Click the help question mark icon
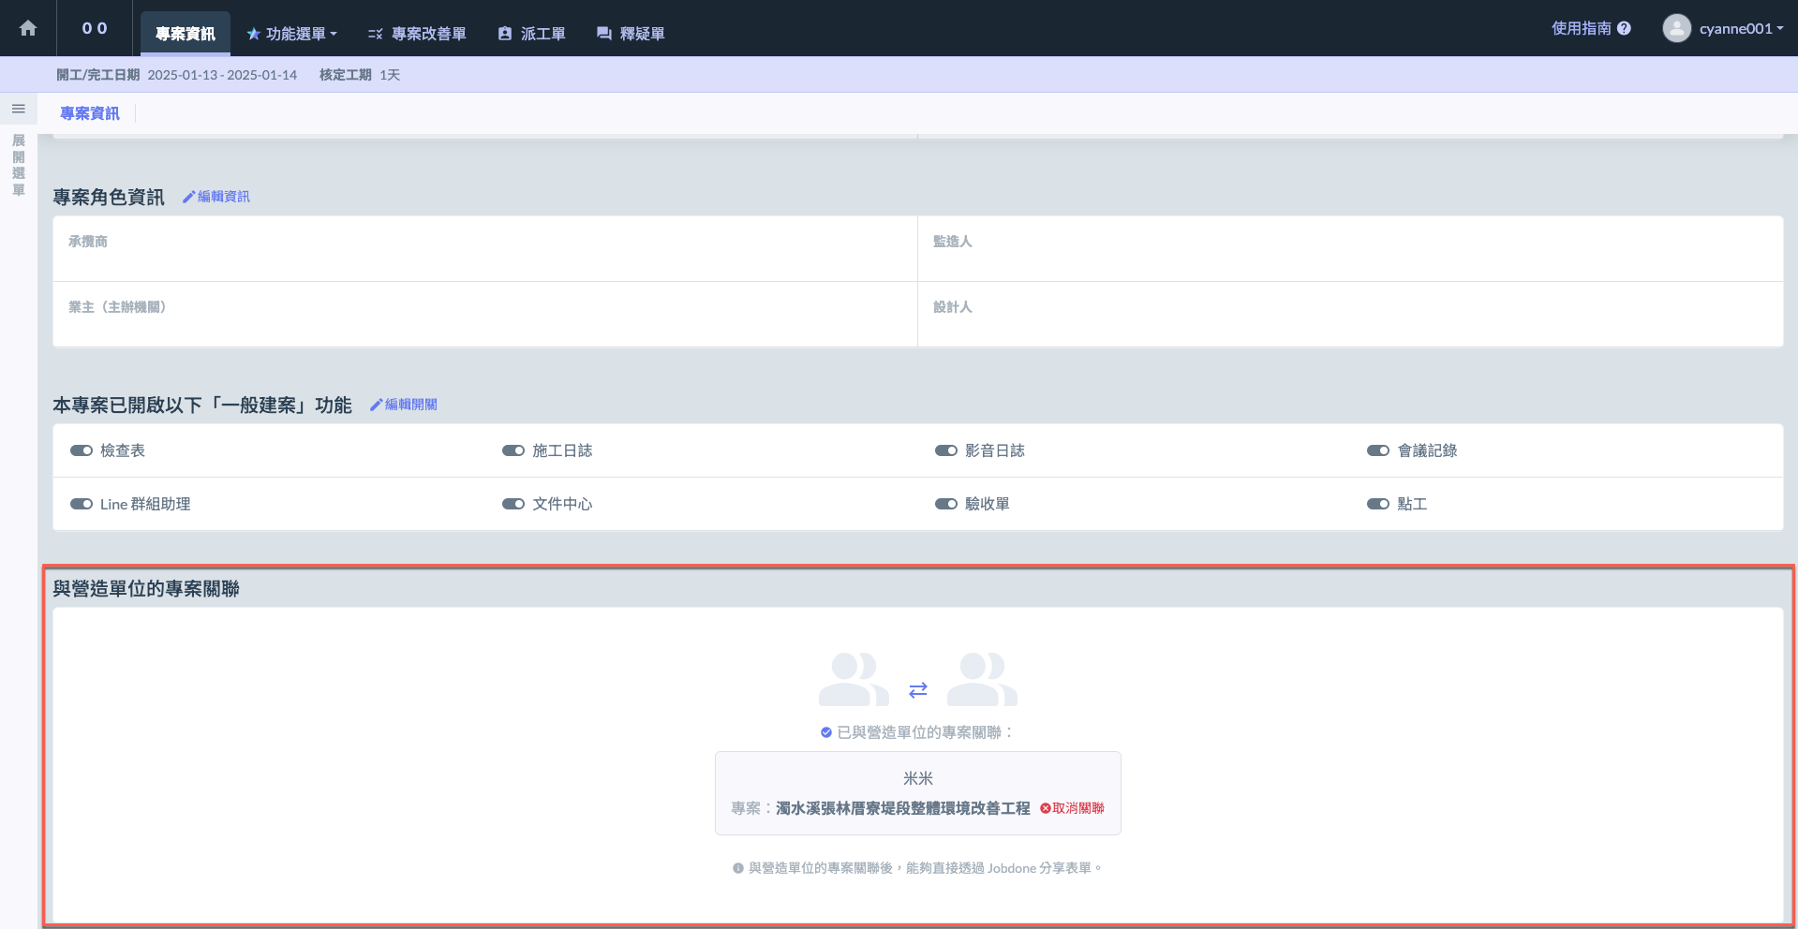The width and height of the screenshot is (1798, 929). [1624, 28]
